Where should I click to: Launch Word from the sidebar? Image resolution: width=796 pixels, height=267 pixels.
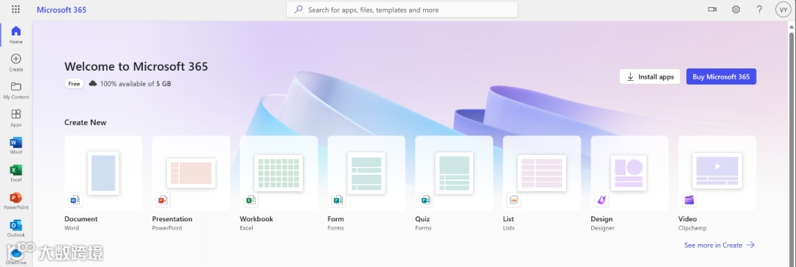[x=15, y=145]
